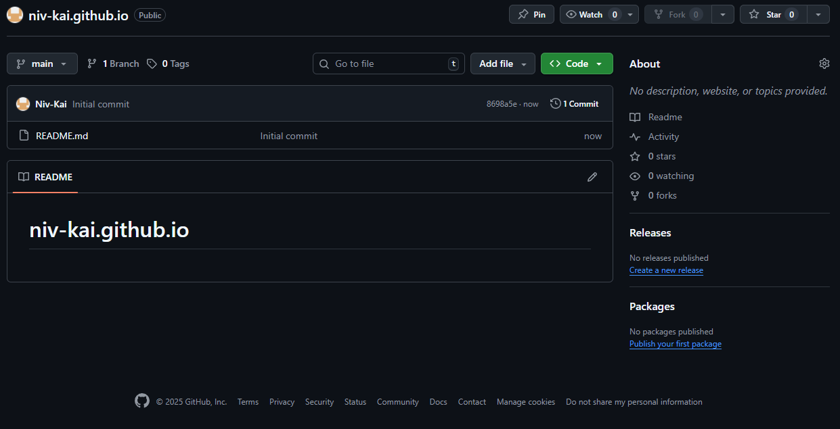Screen dimensions: 840x429
Task: View the 0 watching link
Action: (x=662, y=176)
